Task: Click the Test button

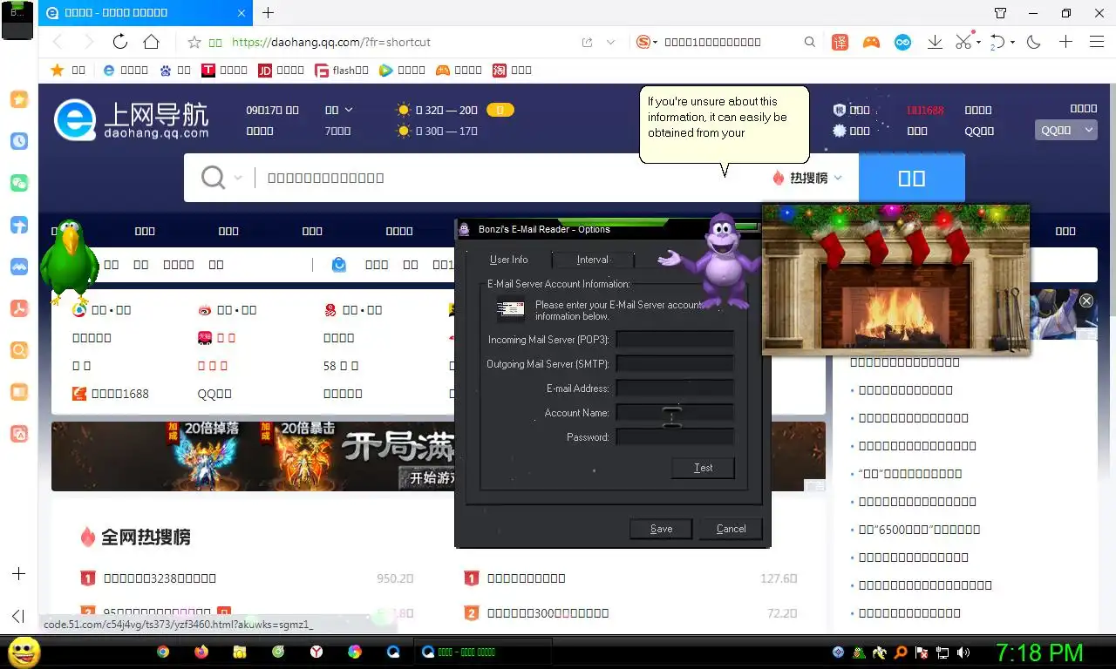Action: (x=703, y=468)
